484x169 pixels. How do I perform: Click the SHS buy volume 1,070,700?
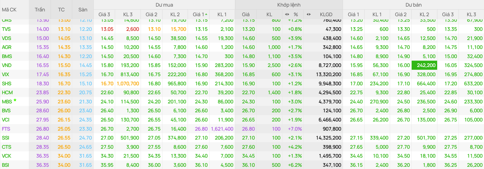tap(128, 83)
